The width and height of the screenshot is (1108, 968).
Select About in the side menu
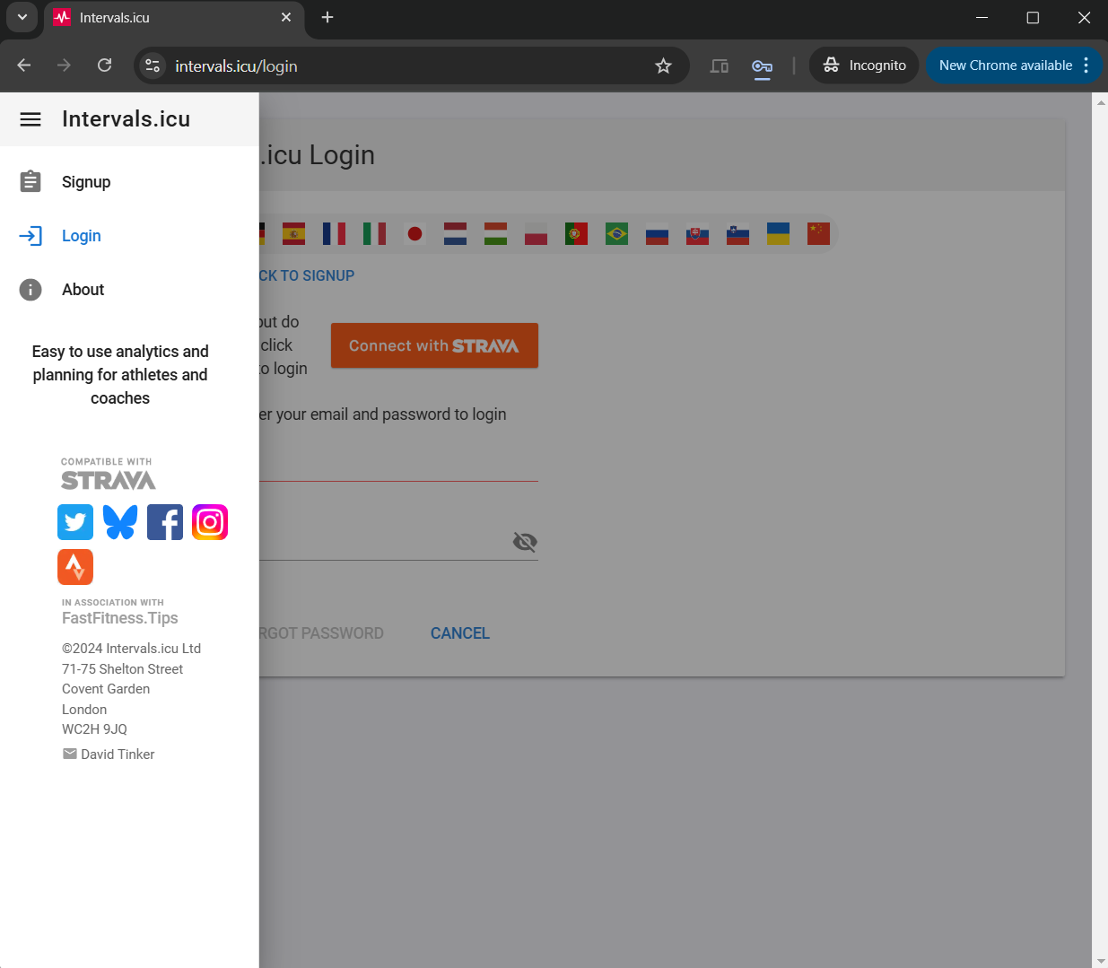point(83,290)
